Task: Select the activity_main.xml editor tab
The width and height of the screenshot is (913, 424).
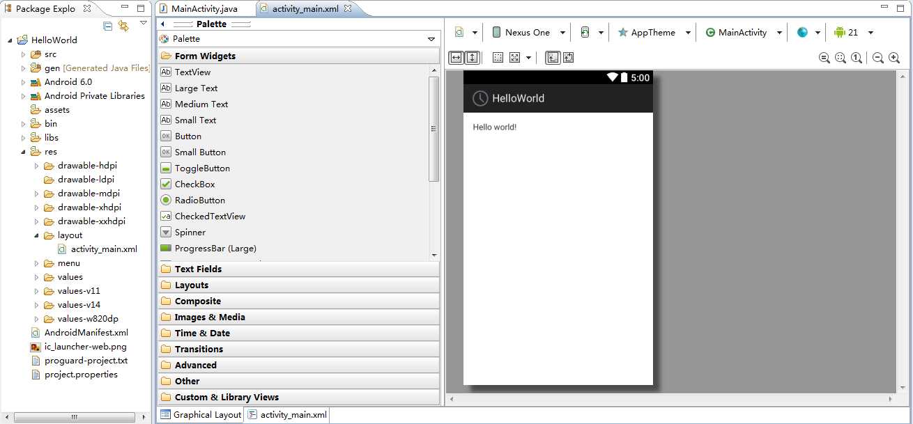Action: [x=304, y=8]
